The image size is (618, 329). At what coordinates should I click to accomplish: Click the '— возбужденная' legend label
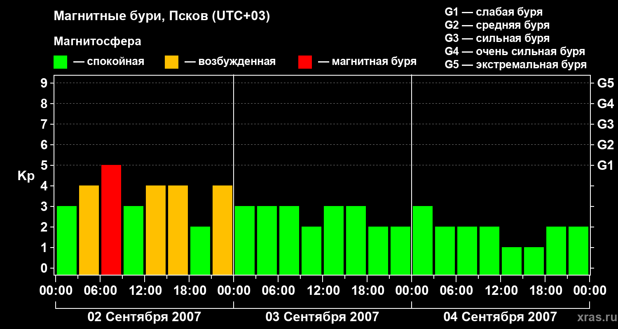[x=230, y=62]
